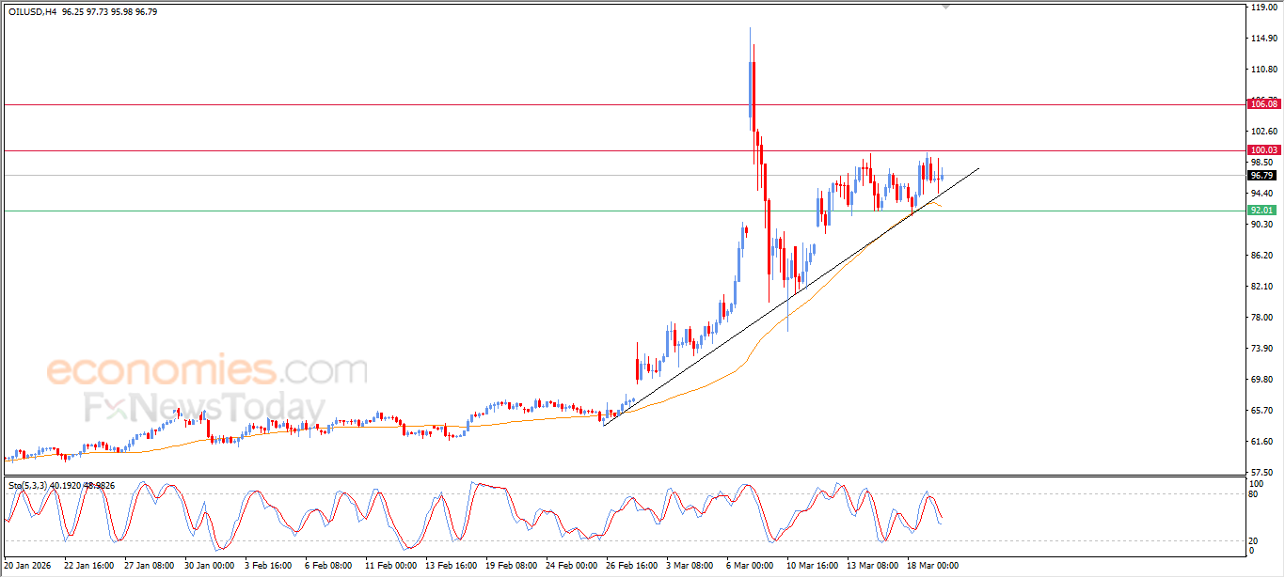Select the red horizontal line at 106.08
The image size is (1285, 578).
(623, 104)
